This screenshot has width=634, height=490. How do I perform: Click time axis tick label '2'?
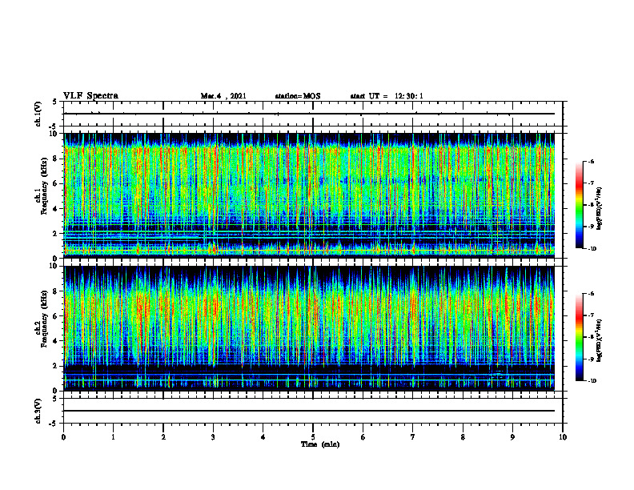(x=163, y=437)
